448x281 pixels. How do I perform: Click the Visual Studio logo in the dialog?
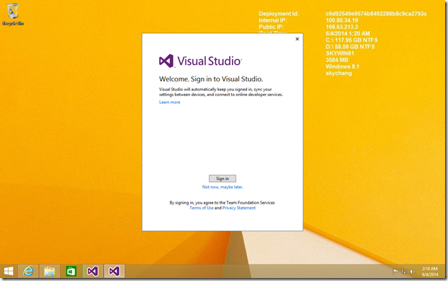pyautogui.click(x=201, y=61)
